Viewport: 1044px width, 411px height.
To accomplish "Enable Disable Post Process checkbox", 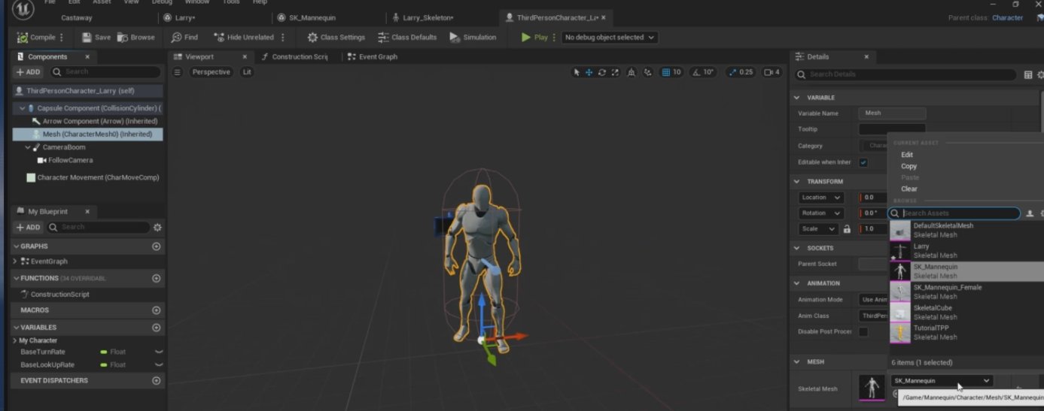I will [863, 332].
